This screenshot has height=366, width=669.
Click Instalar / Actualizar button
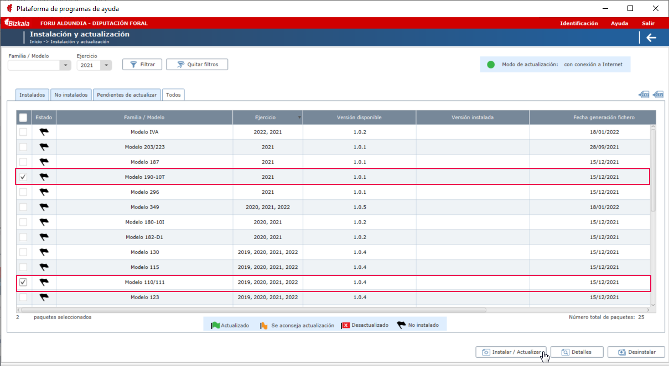coord(511,352)
